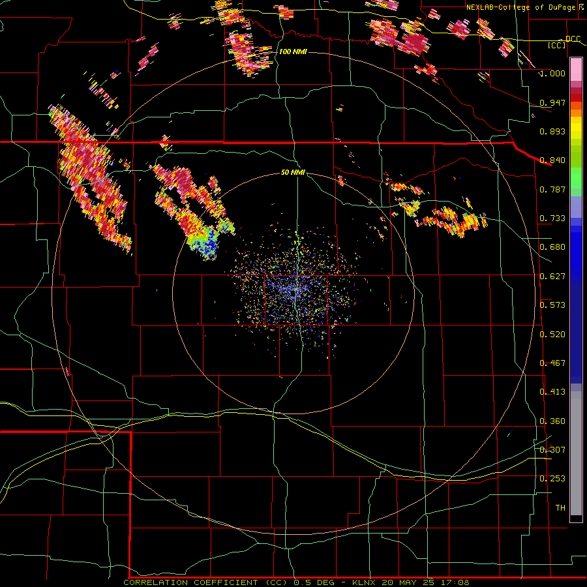The image size is (587, 587).
Task: Click the 0.253 legend value
Action: (552, 479)
